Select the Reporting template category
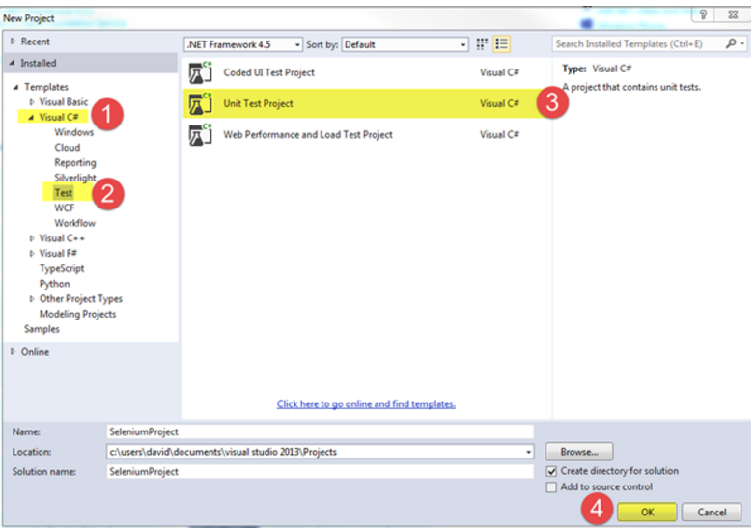The height and width of the screenshot is (528, 755). 75,163
